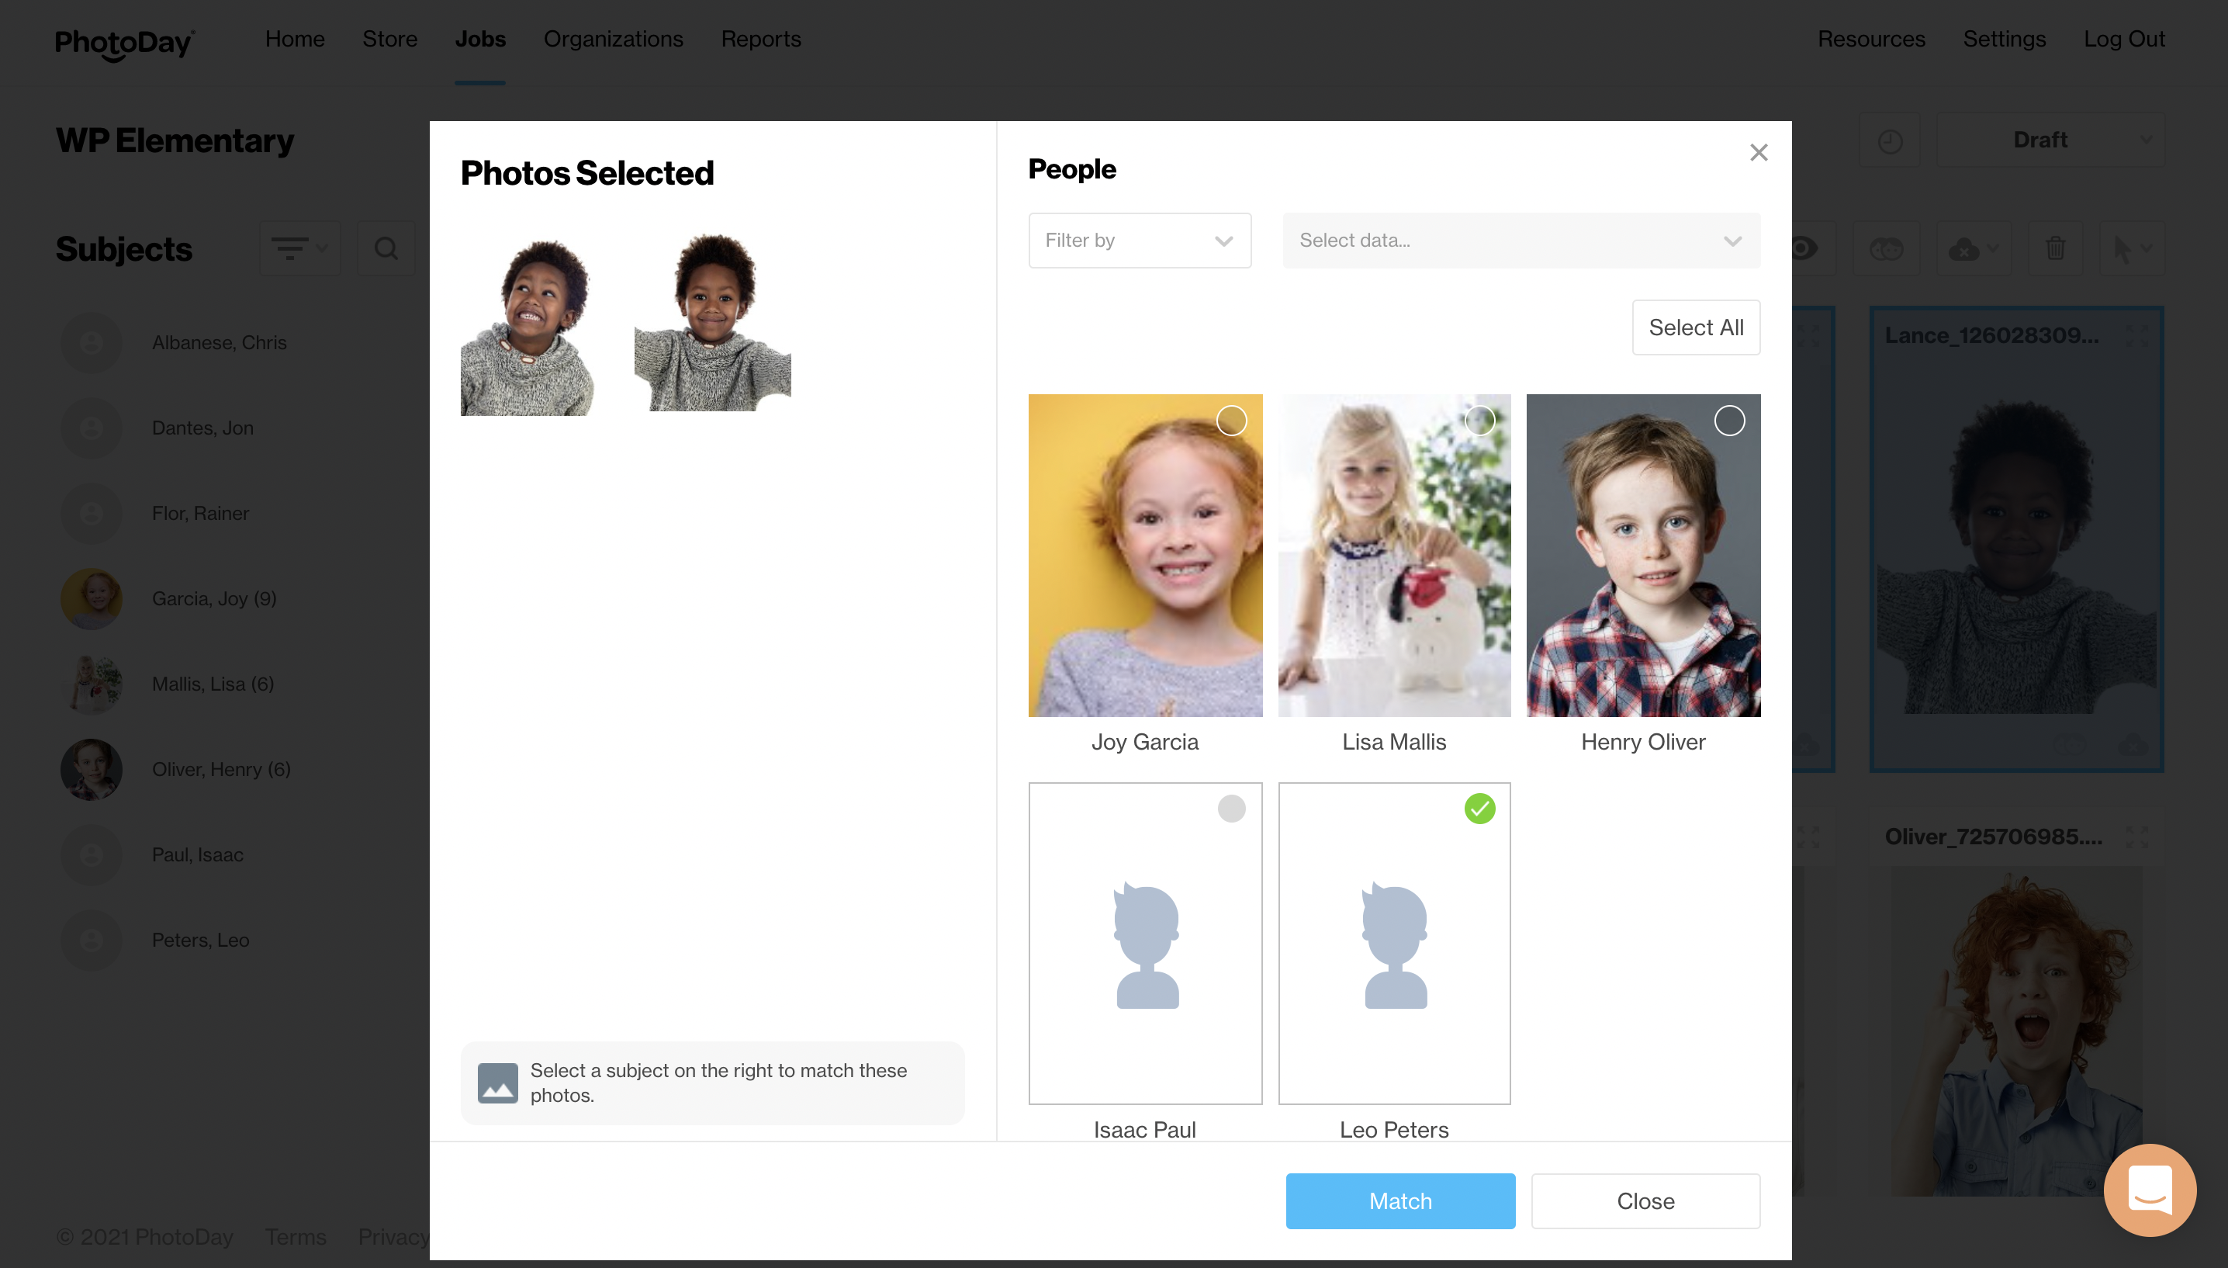Open the Home menu item

click(295, 40)
